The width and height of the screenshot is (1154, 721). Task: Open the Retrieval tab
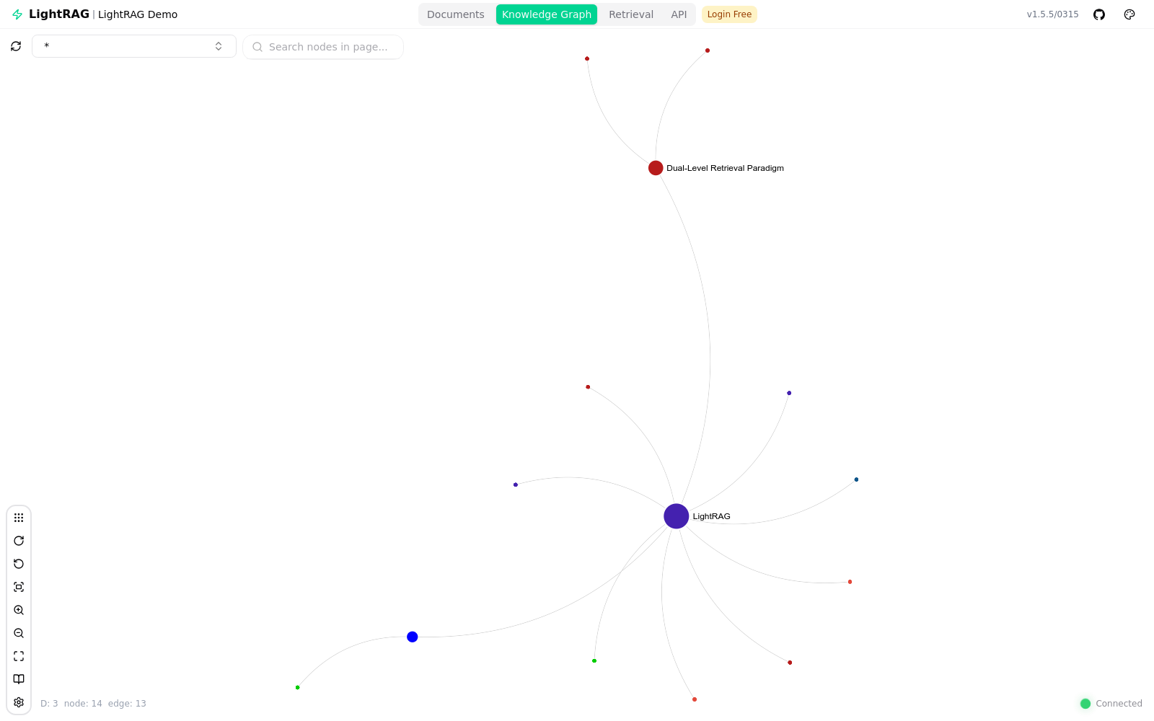[x=631, y=14]
